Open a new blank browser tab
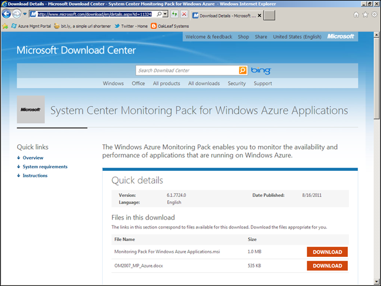 point(269,14)
